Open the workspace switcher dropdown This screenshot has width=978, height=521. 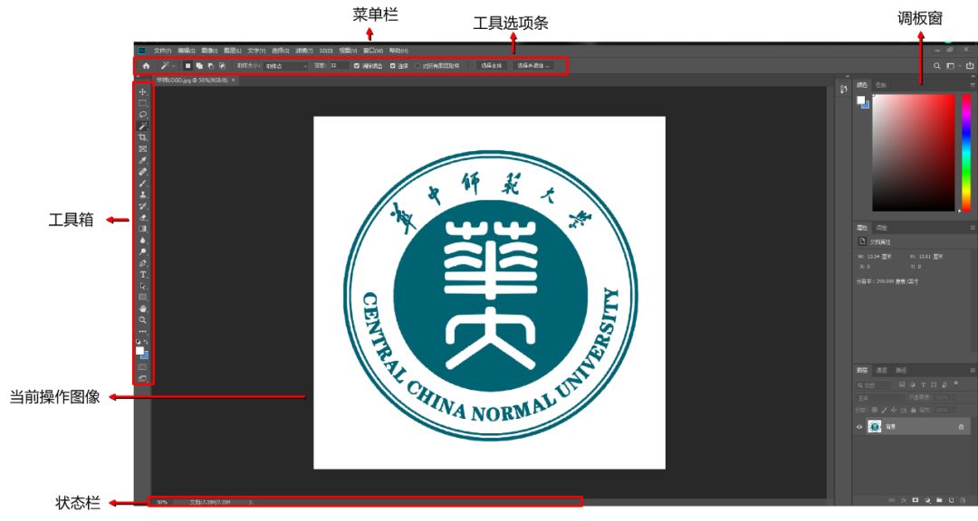(x=953, y=65)
